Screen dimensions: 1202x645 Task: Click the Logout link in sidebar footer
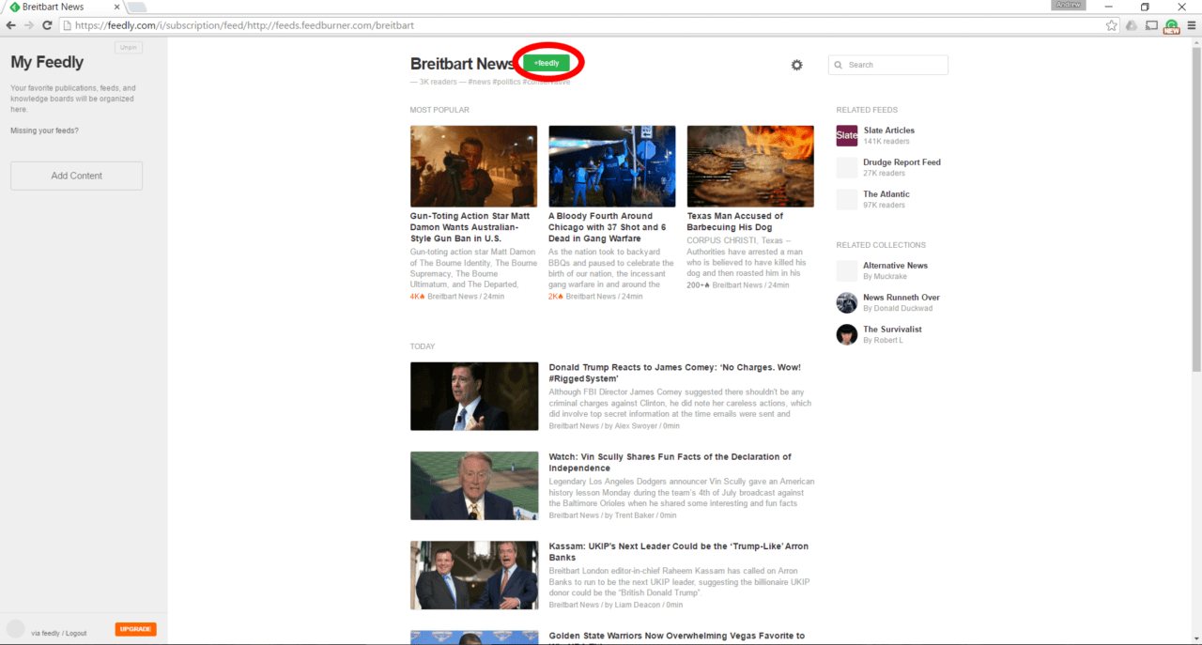[76, 633]
